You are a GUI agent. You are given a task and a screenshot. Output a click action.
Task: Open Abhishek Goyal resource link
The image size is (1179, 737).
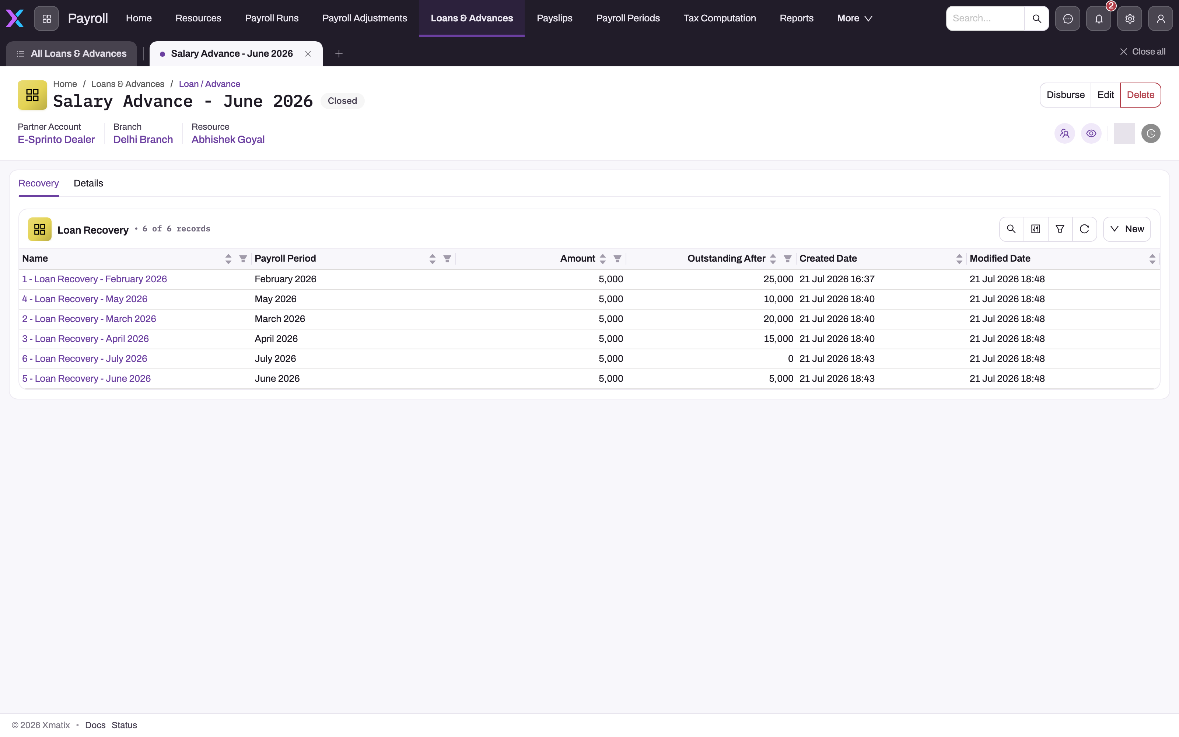point(228,140)
